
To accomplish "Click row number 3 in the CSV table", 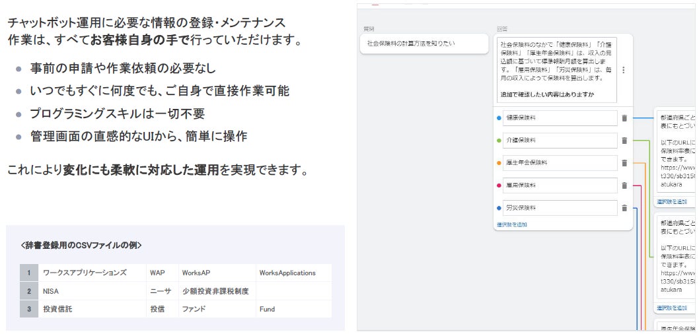I will click(x=29, y=309).
